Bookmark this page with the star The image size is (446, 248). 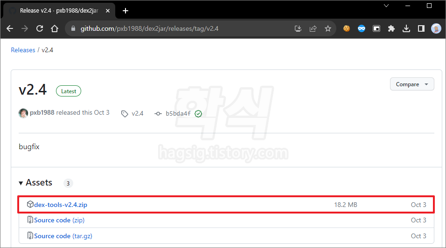tap(328, 28)
